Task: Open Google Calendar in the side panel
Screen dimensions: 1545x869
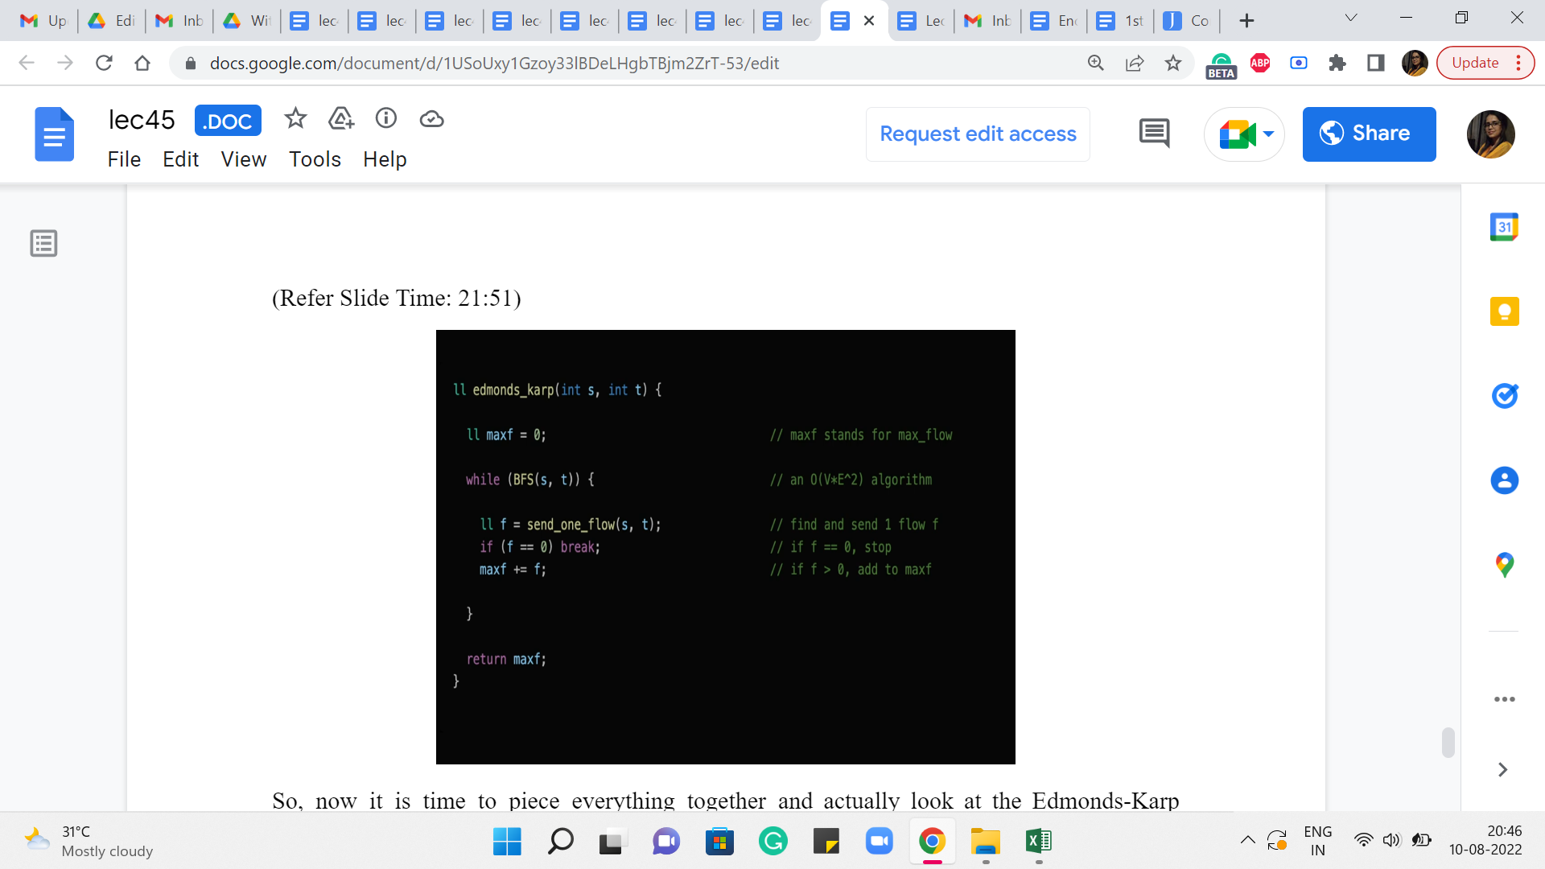Action: [x=1504, y=227]
